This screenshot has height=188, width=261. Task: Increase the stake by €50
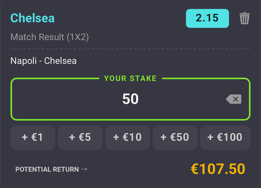175,137
